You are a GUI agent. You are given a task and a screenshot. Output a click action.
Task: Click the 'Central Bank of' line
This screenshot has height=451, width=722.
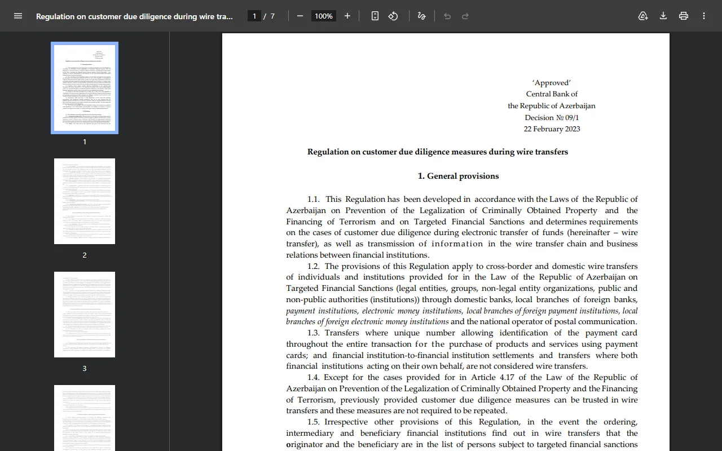552,94
